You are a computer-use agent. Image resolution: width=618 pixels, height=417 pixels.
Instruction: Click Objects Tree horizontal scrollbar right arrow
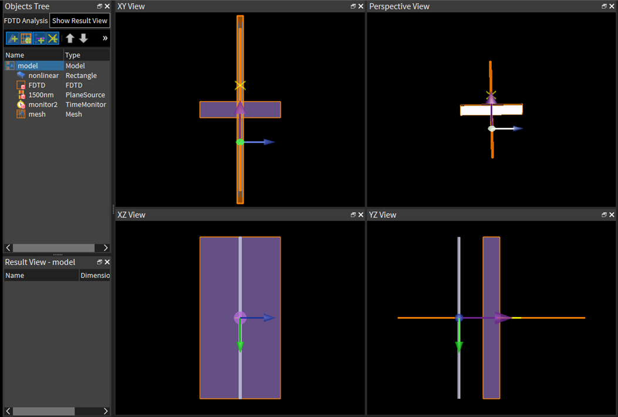pos(105,248)
